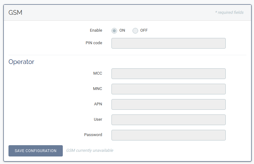This screenshot has height=164, width=254.
Task: Select the MNC input field
Action: coord(168,89)
